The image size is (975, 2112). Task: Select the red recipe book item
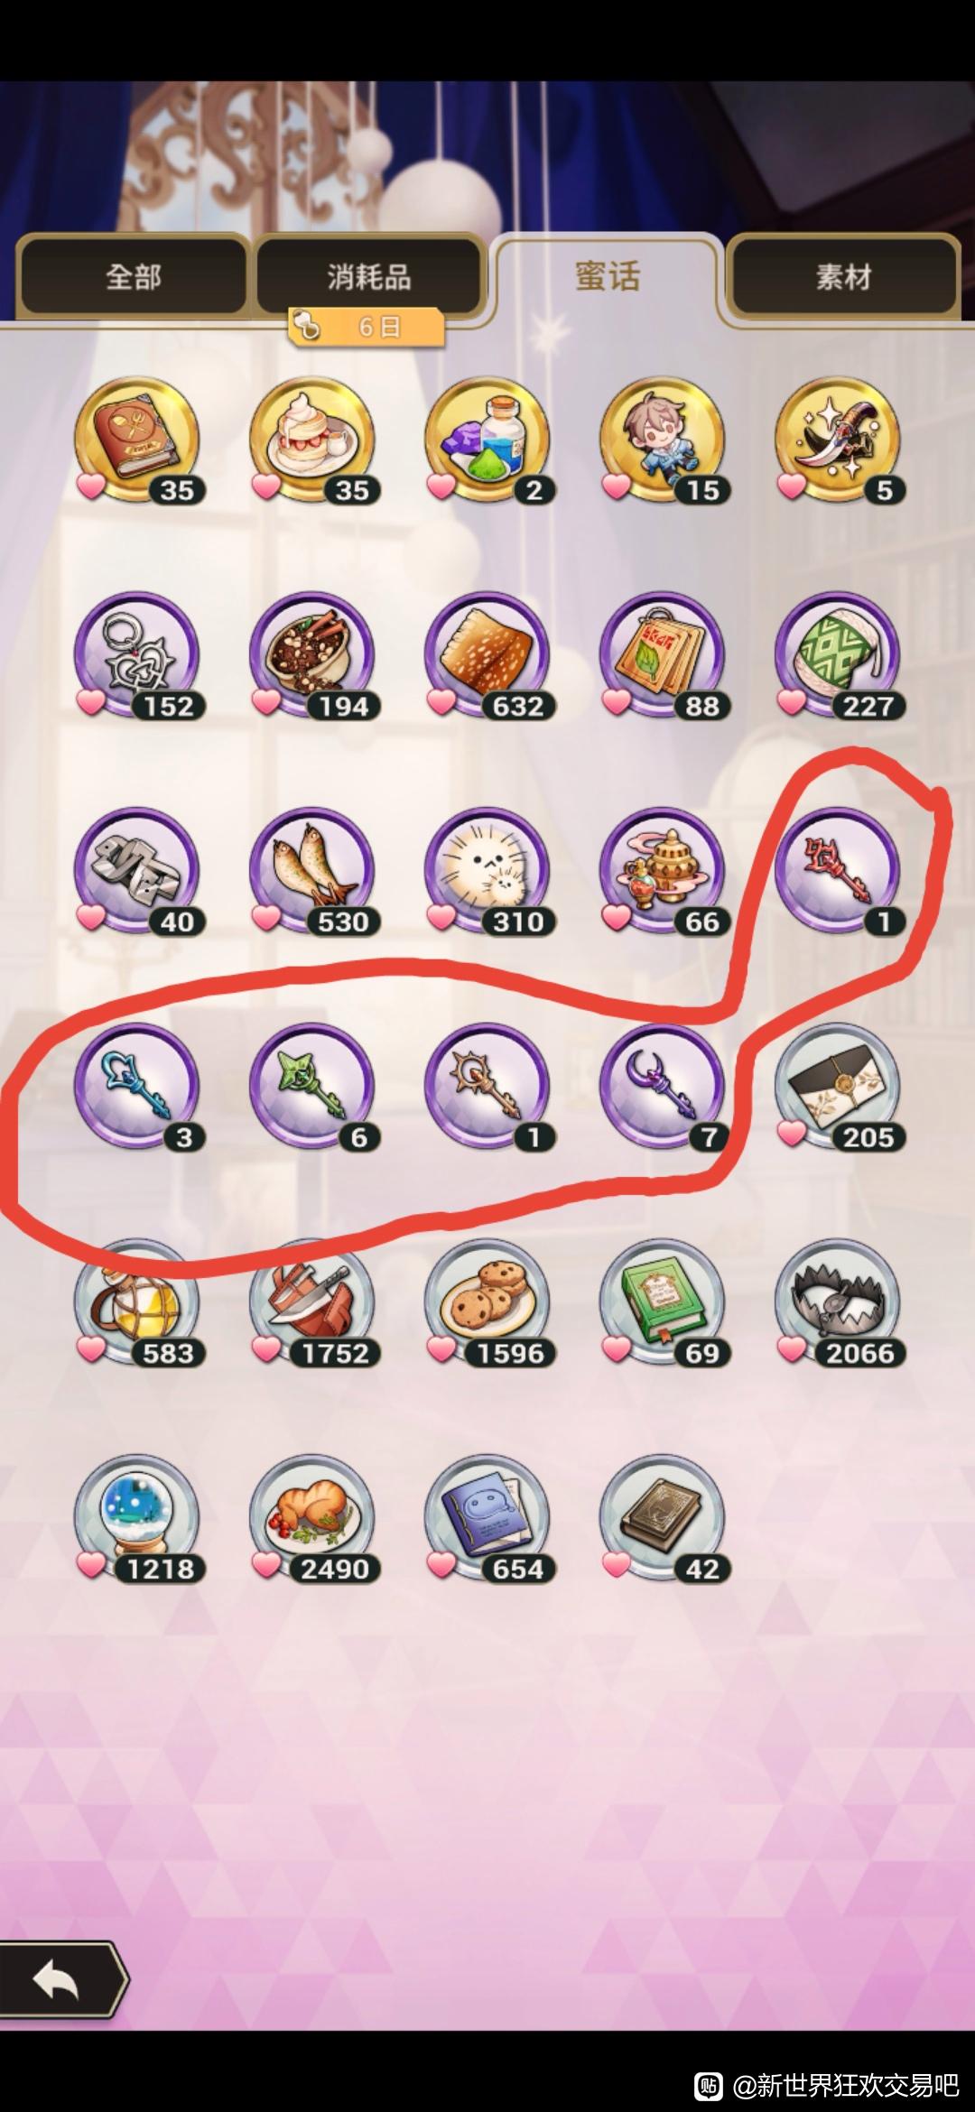click(x=137, y=440)
